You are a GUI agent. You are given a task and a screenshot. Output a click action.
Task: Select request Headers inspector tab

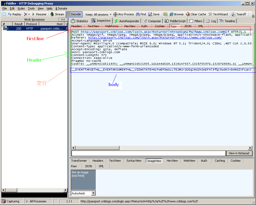pyautogui.click(x=76, y=26)
